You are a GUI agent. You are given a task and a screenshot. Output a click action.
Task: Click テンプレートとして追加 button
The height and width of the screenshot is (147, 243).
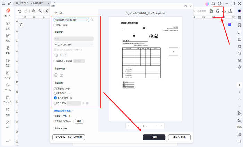point(69,137)
